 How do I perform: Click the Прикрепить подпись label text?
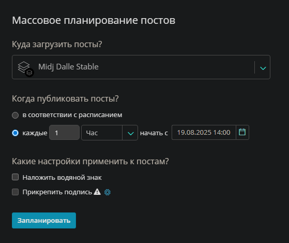tap(57, 192)
